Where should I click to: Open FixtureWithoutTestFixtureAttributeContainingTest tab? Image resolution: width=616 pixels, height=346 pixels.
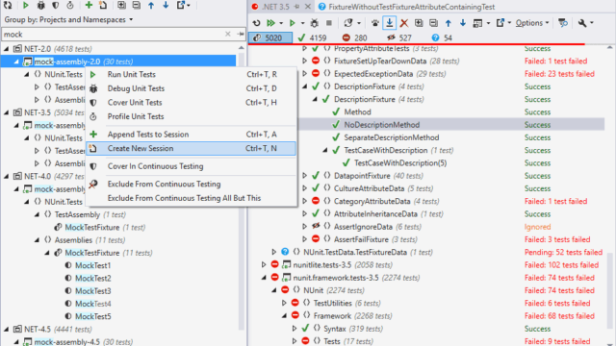click(x=406, y=7)
